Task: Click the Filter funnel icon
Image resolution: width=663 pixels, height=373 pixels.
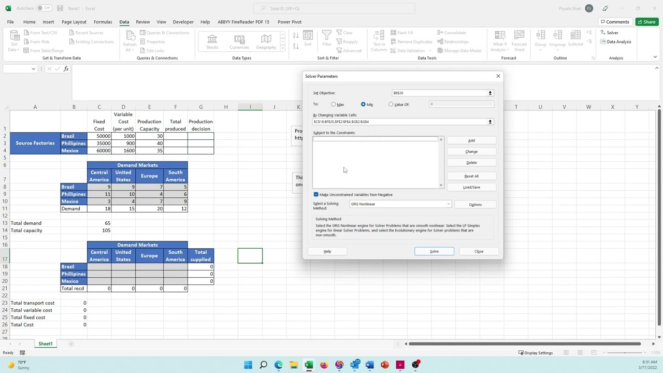Action: click(327, 38)
